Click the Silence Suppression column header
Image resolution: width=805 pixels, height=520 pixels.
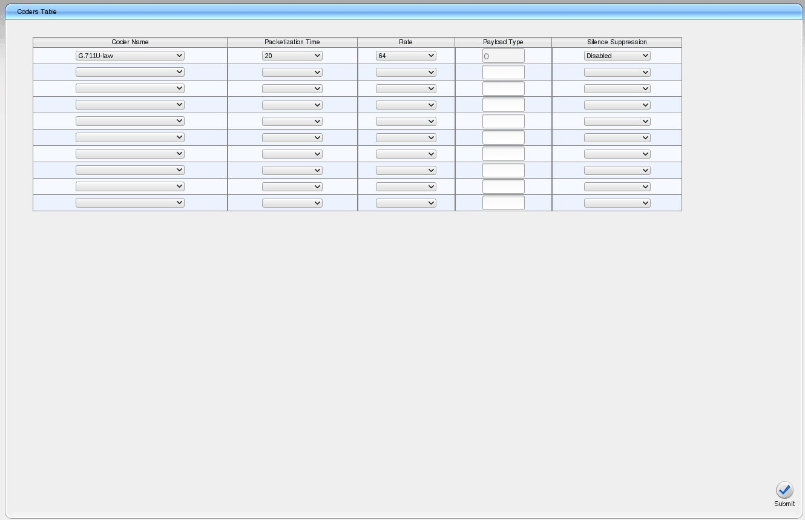(x=617, y=42)
